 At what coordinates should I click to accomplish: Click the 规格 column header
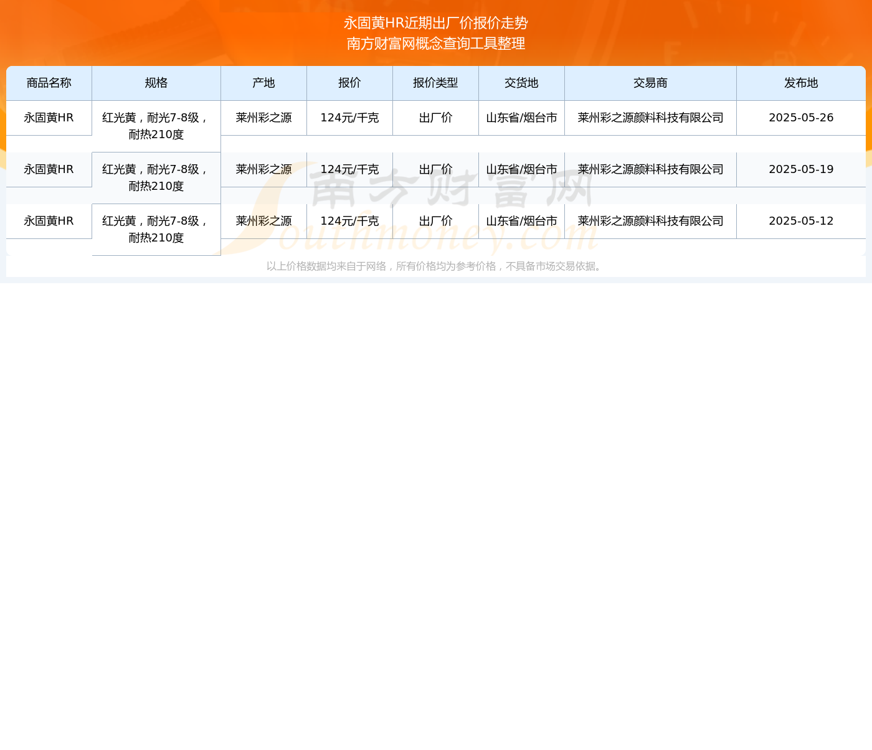(156, 83)
